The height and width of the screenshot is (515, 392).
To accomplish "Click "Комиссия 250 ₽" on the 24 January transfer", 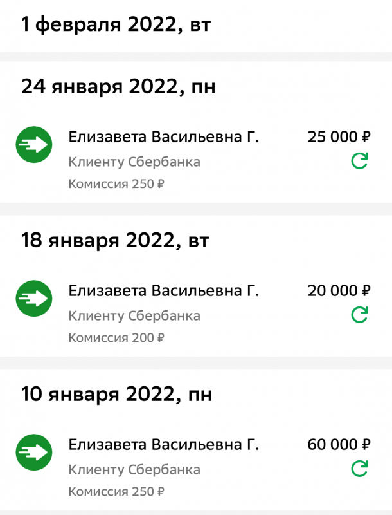I will pos(116,184).
